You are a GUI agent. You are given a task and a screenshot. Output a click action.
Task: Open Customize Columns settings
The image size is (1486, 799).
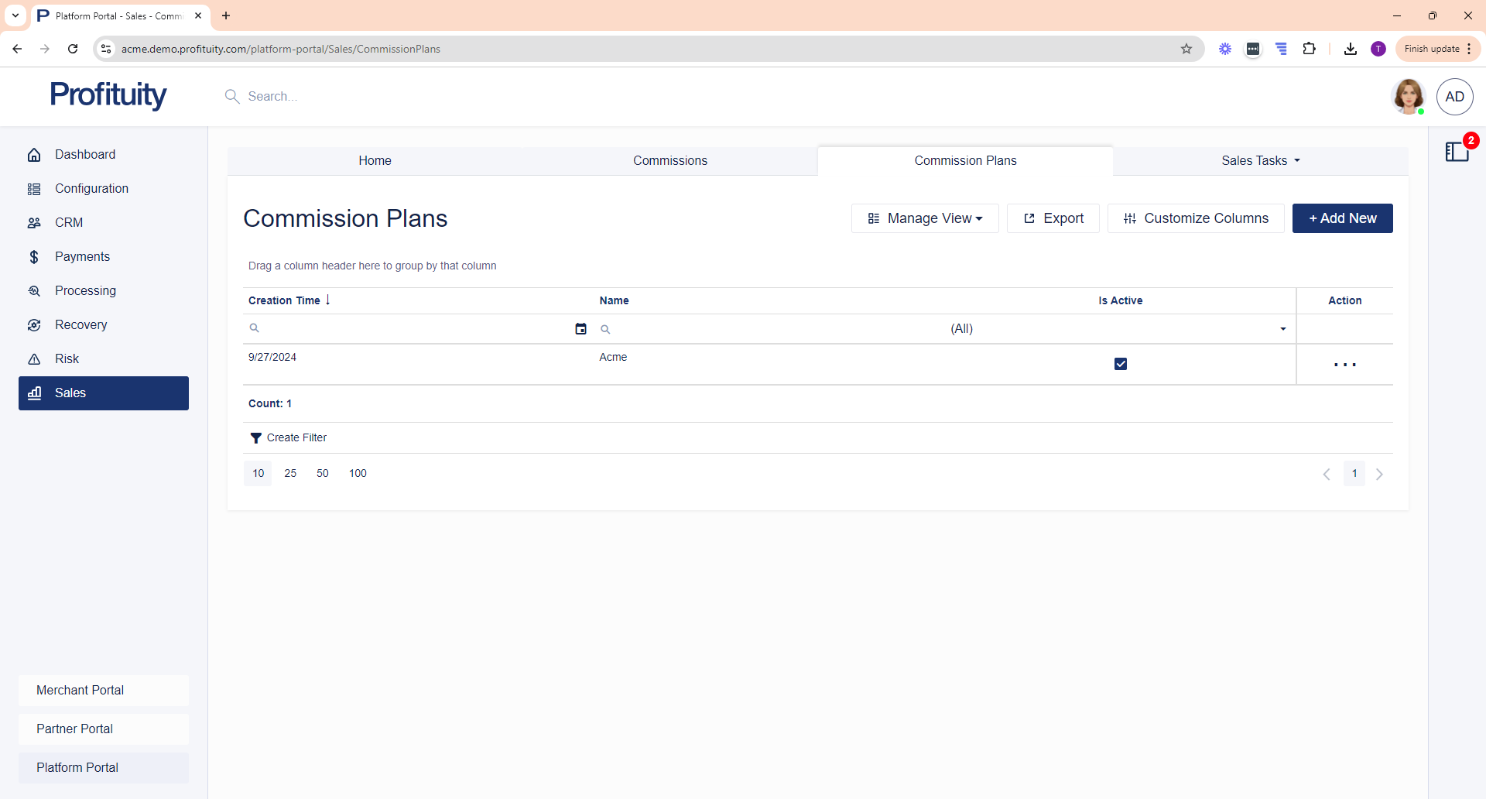1195,218
